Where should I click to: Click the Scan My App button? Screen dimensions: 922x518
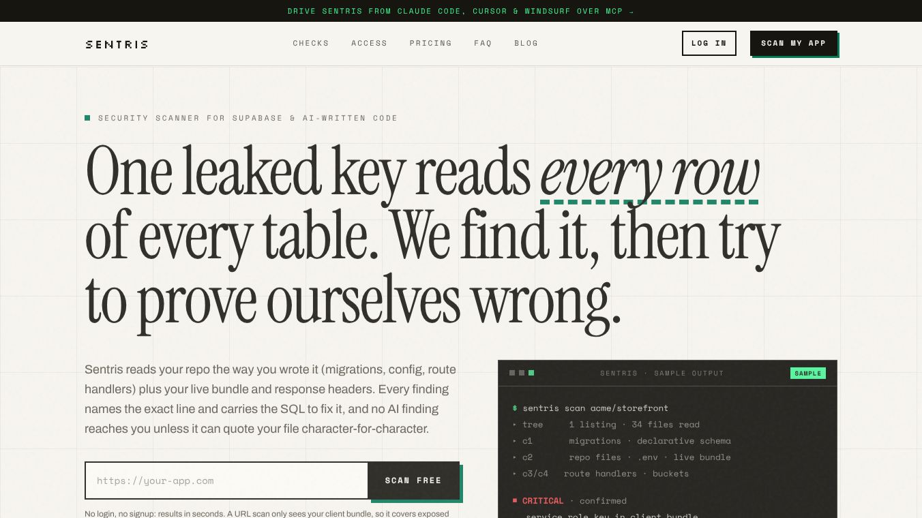pyautogui.click(x=793, y=43)
